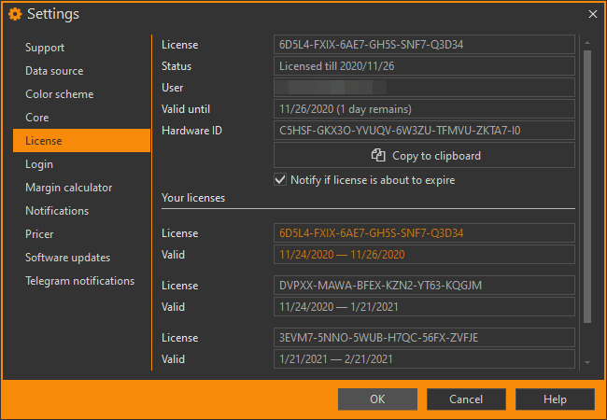Open Pricer settings section
The width and height of the screenshot is (607, 420).
click(x=39, y=234)
